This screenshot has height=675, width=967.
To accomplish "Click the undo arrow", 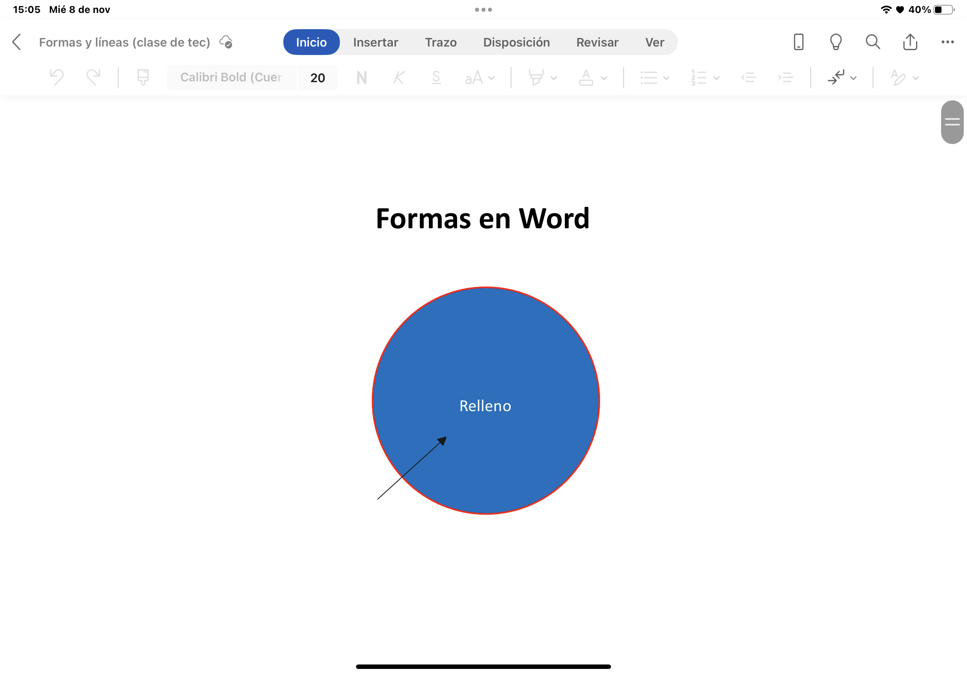I will pos(56,77).
